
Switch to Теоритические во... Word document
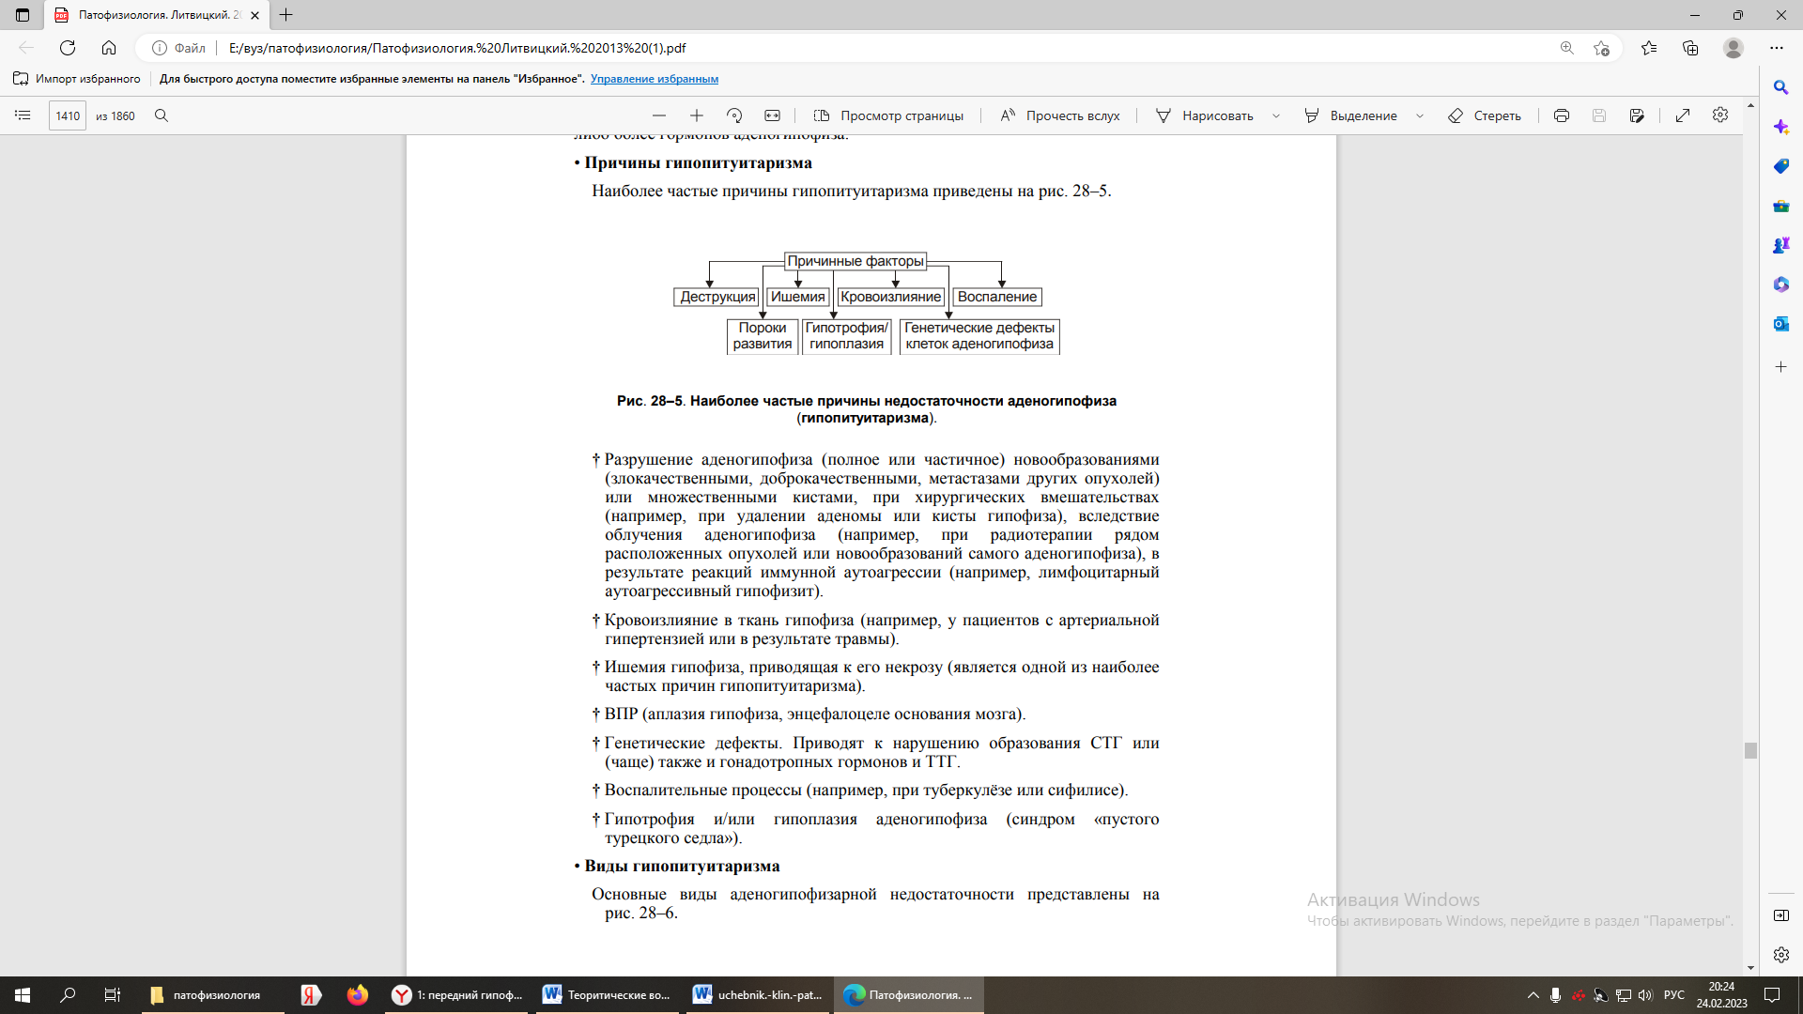point(609,995)
